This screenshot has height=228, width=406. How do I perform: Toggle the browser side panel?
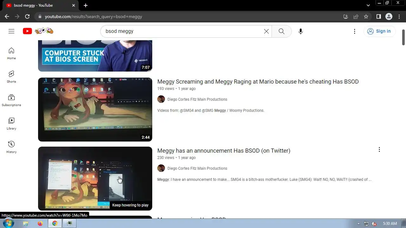click(x=379, y=16)
